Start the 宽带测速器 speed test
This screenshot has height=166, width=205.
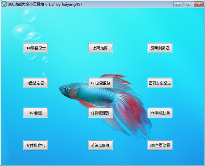pyautogui.click(x=160, y=48)
